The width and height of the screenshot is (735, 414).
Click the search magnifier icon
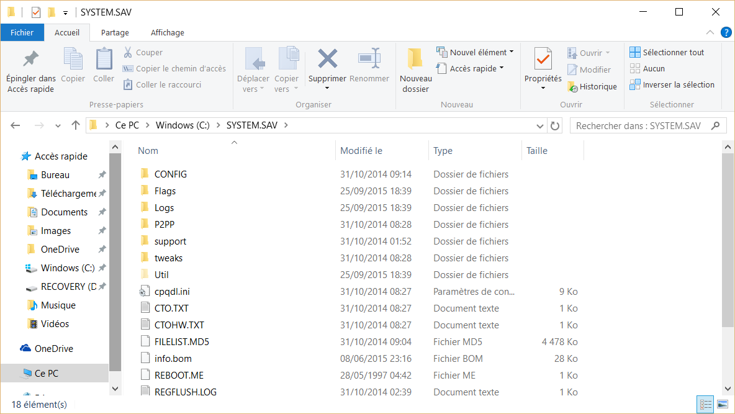point(715,125)
